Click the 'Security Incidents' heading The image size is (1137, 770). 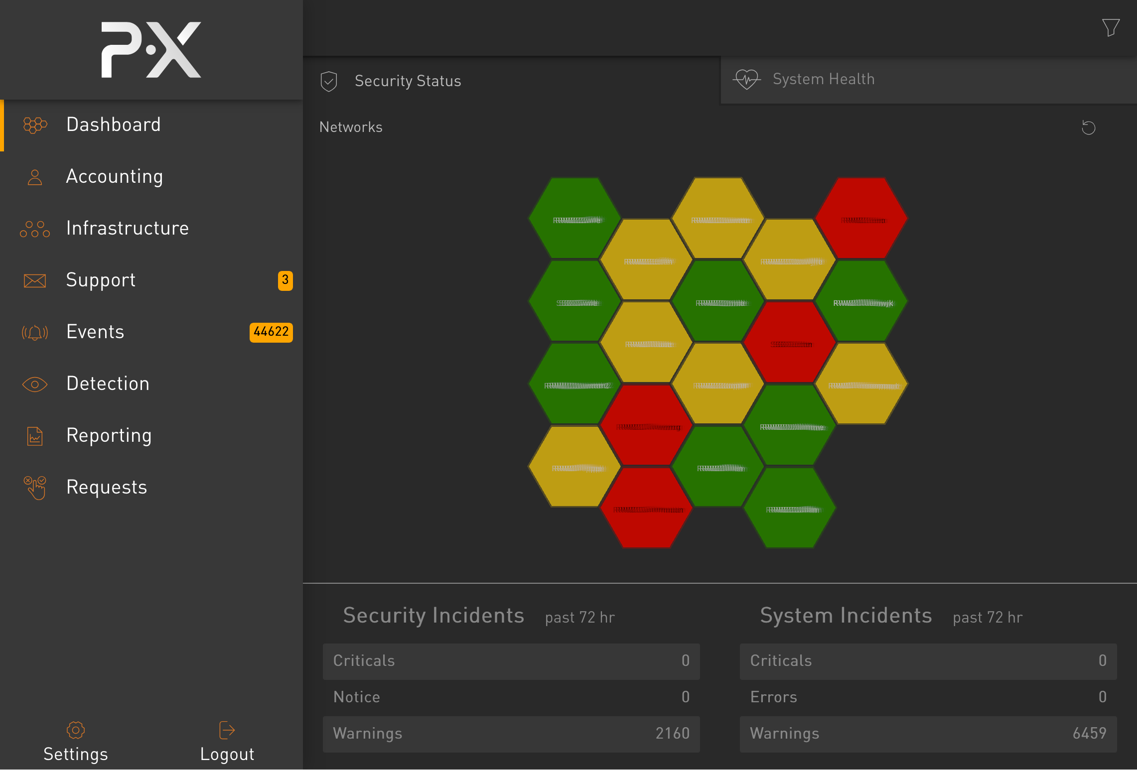coord(433,616)
